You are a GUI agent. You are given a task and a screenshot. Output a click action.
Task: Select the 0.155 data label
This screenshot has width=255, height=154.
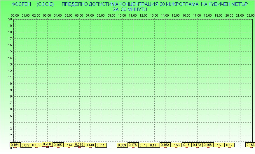click(x=176, y=145)
